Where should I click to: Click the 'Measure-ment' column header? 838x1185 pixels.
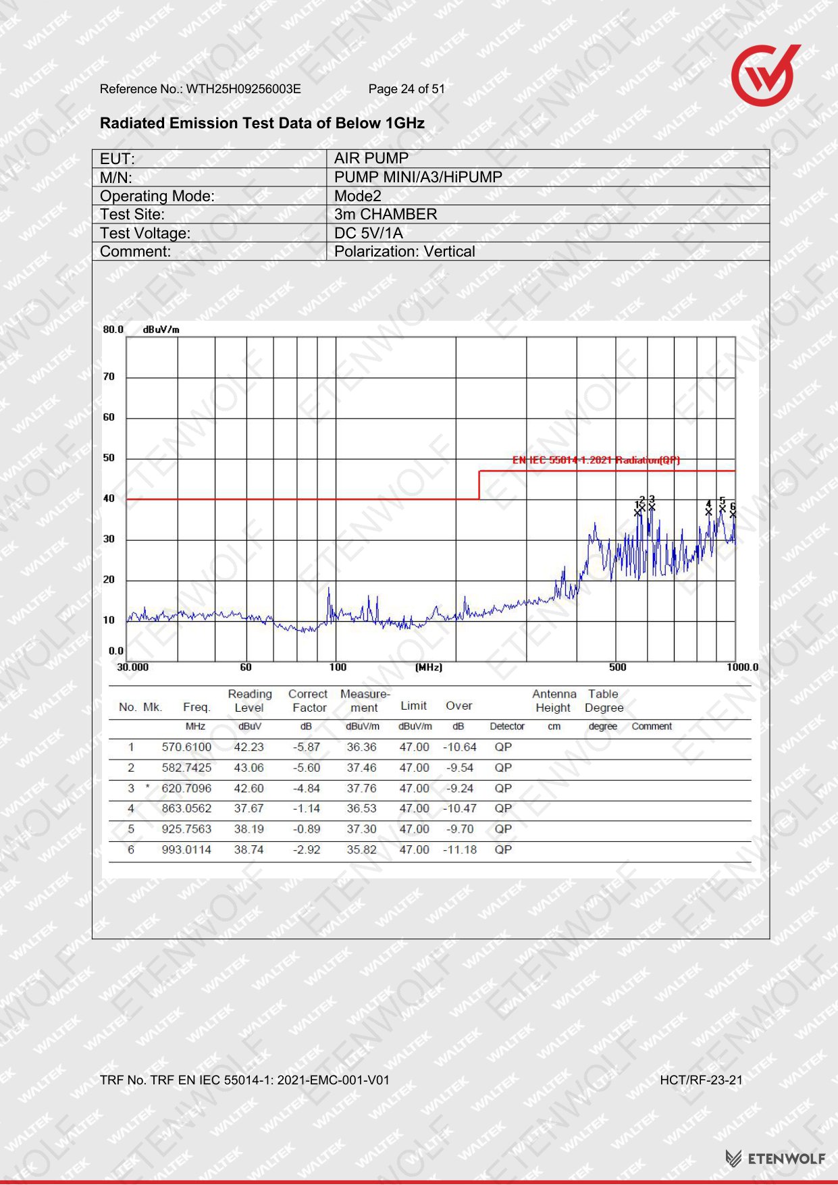[x=365, y=701]
